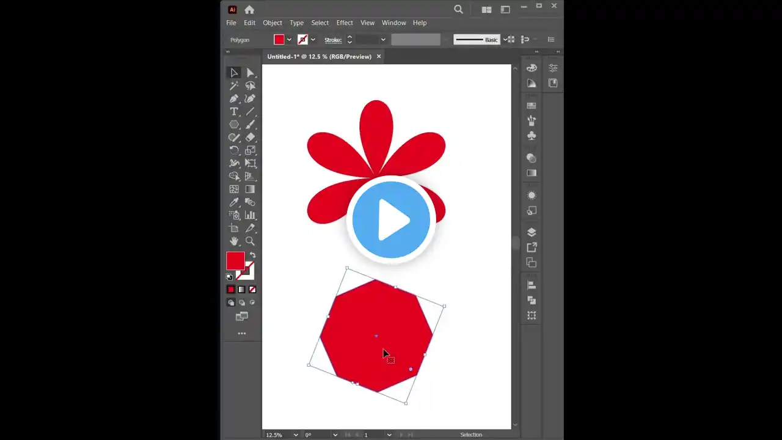The height and width of the screenshot is (440, 782).
Task: Click the toolbox red Fill swatch
Action: click(x=235, y=261)
